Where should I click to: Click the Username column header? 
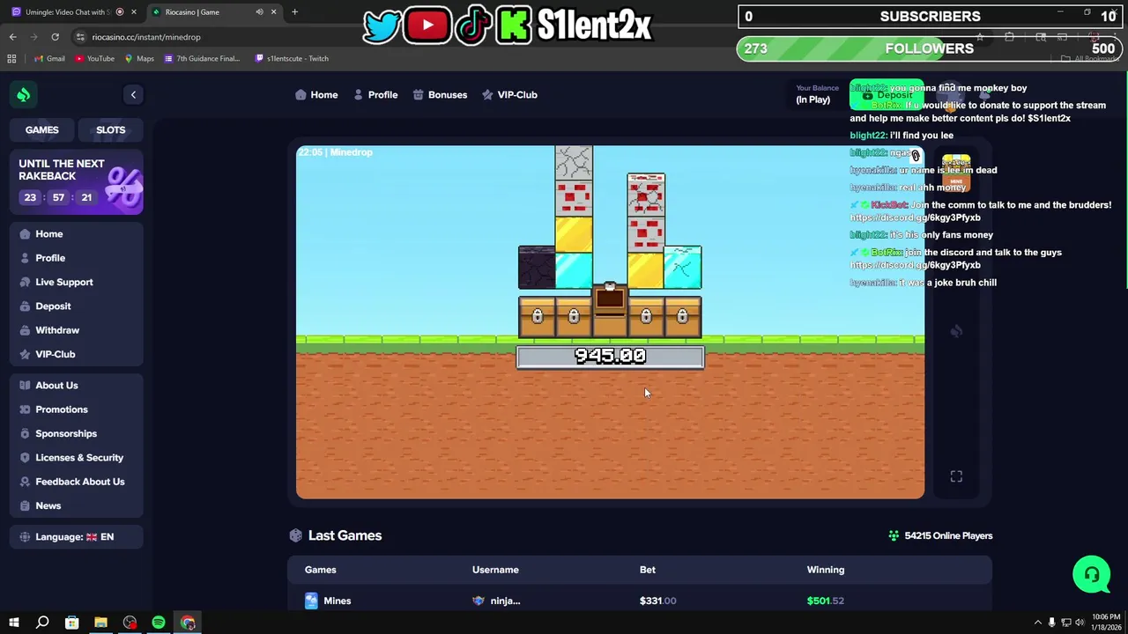coord(495,570)
